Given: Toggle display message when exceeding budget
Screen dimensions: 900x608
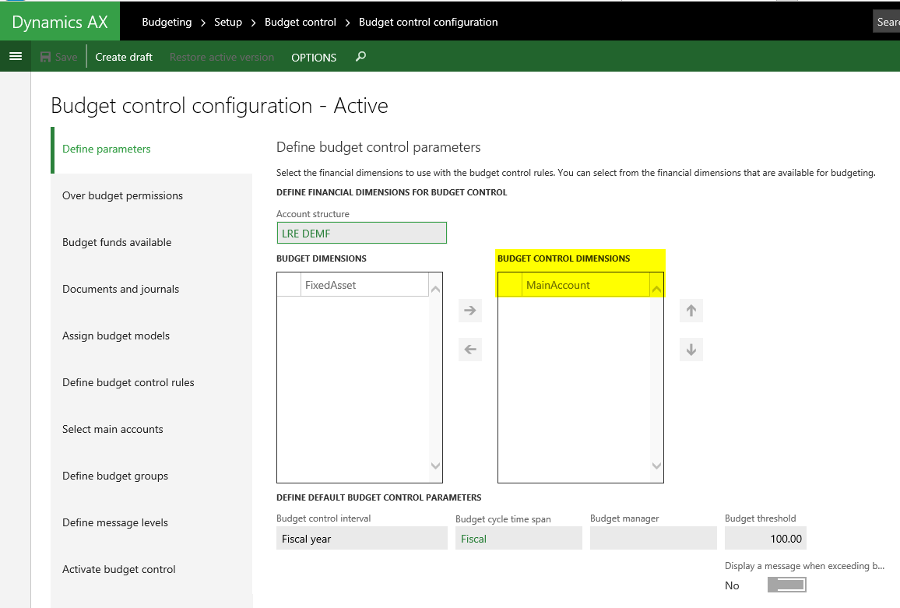Looking at the screenshot, I should [786, 585].
